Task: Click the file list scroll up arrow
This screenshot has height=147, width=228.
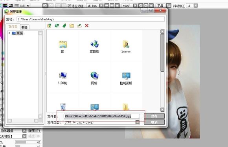Action: coord(162,31)
